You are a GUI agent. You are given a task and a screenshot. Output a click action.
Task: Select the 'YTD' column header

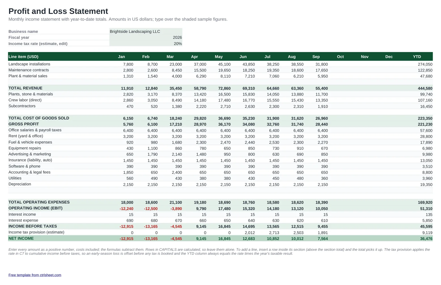(x=417, y=57)
